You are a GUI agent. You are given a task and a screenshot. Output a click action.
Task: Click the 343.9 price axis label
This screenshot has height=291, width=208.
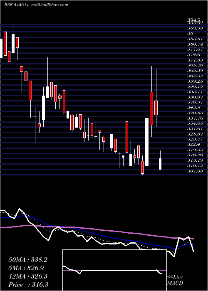click(194, 108)
